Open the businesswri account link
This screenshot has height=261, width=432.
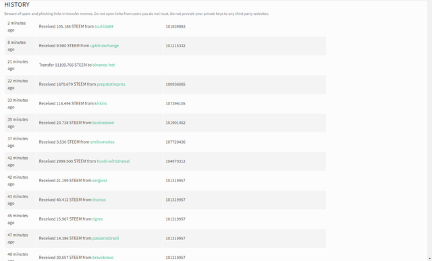tap(103, 123)
